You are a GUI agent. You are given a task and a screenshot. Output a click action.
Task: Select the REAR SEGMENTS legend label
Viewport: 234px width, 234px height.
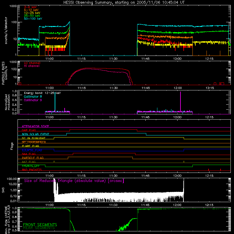click(x=39, y=228)
